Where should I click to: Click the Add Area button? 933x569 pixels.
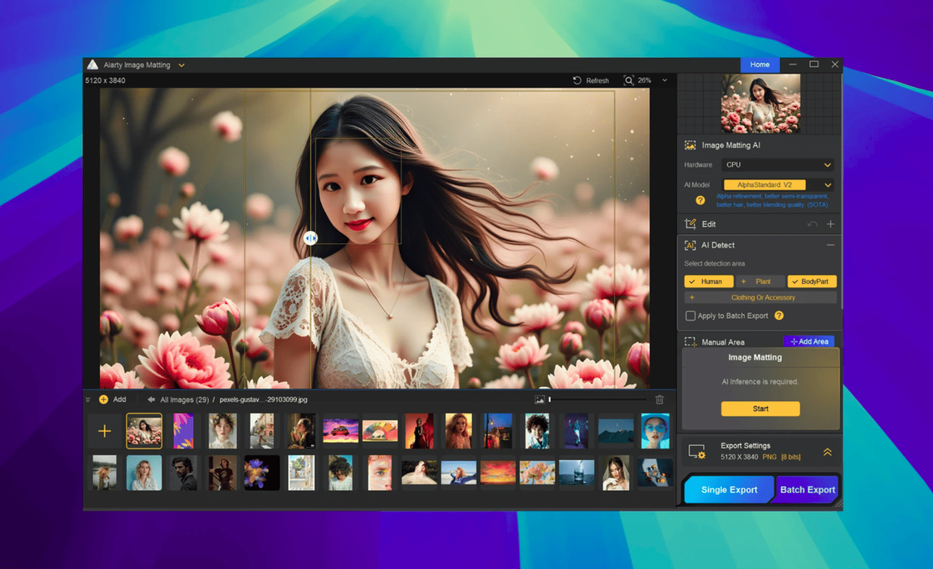point(809,342)
